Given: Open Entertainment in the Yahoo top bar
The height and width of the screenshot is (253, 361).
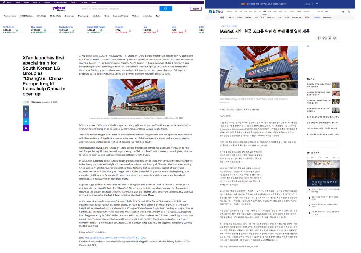Looking at the screenshot, I should click(60, 2).
